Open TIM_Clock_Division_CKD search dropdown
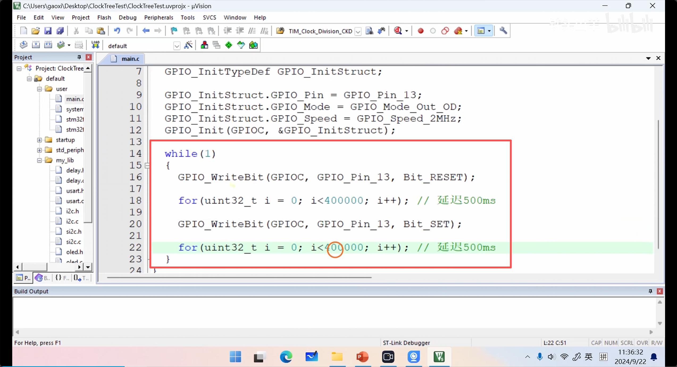The image size is (677, 367). click(x=358, y=31)
